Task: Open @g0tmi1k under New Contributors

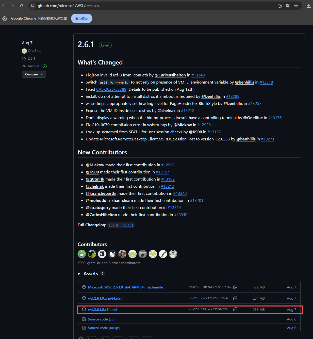Action: (x=95, y=179)
